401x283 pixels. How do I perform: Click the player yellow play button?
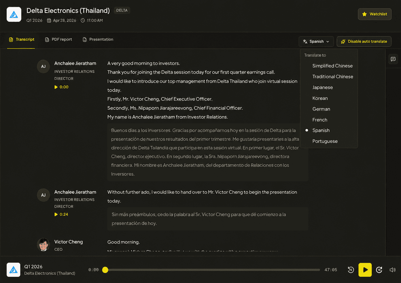click(365, 270)
